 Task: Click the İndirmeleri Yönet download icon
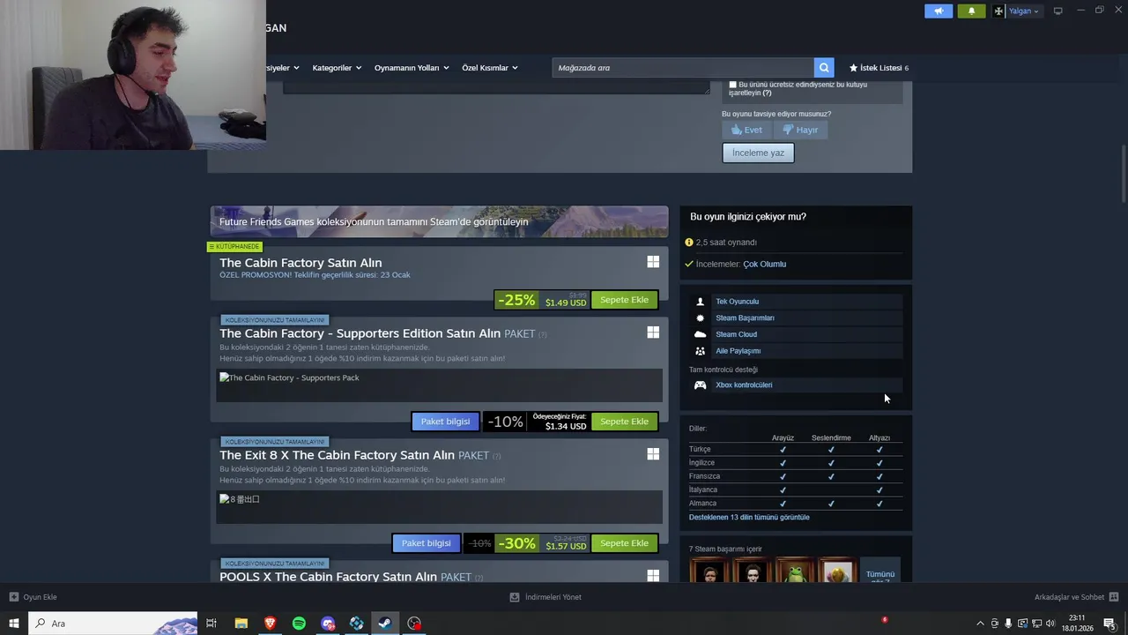tap(515, 597)
